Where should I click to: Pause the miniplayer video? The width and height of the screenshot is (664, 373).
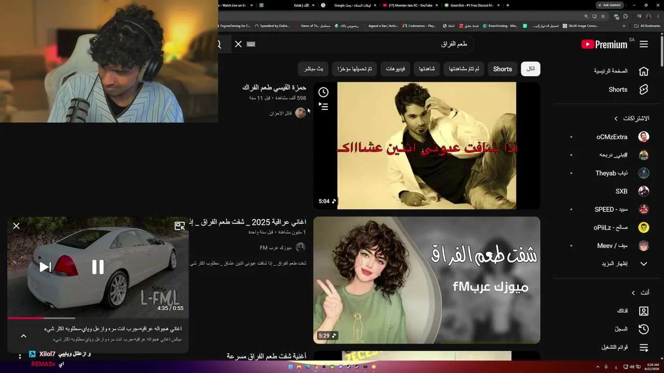pos(98,267)
